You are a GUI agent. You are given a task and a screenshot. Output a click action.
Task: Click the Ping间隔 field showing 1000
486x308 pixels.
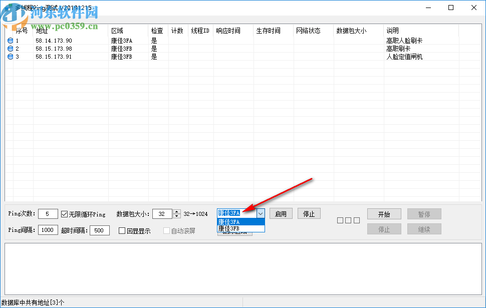[x=48, y=230]
